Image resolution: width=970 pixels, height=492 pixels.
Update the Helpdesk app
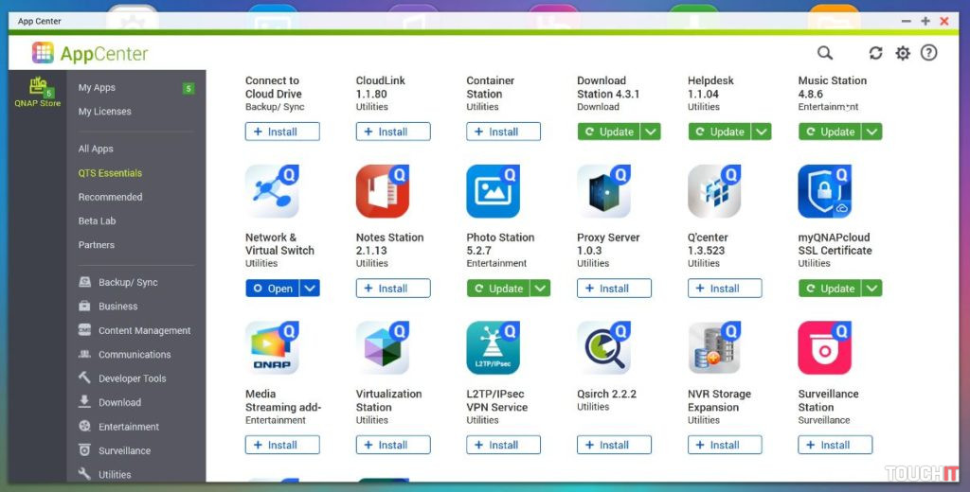719,132
